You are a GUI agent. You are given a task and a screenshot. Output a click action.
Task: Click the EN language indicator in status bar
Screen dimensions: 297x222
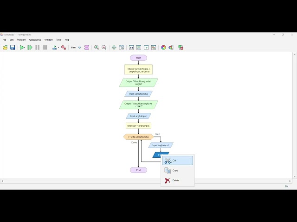coord(286,186)
